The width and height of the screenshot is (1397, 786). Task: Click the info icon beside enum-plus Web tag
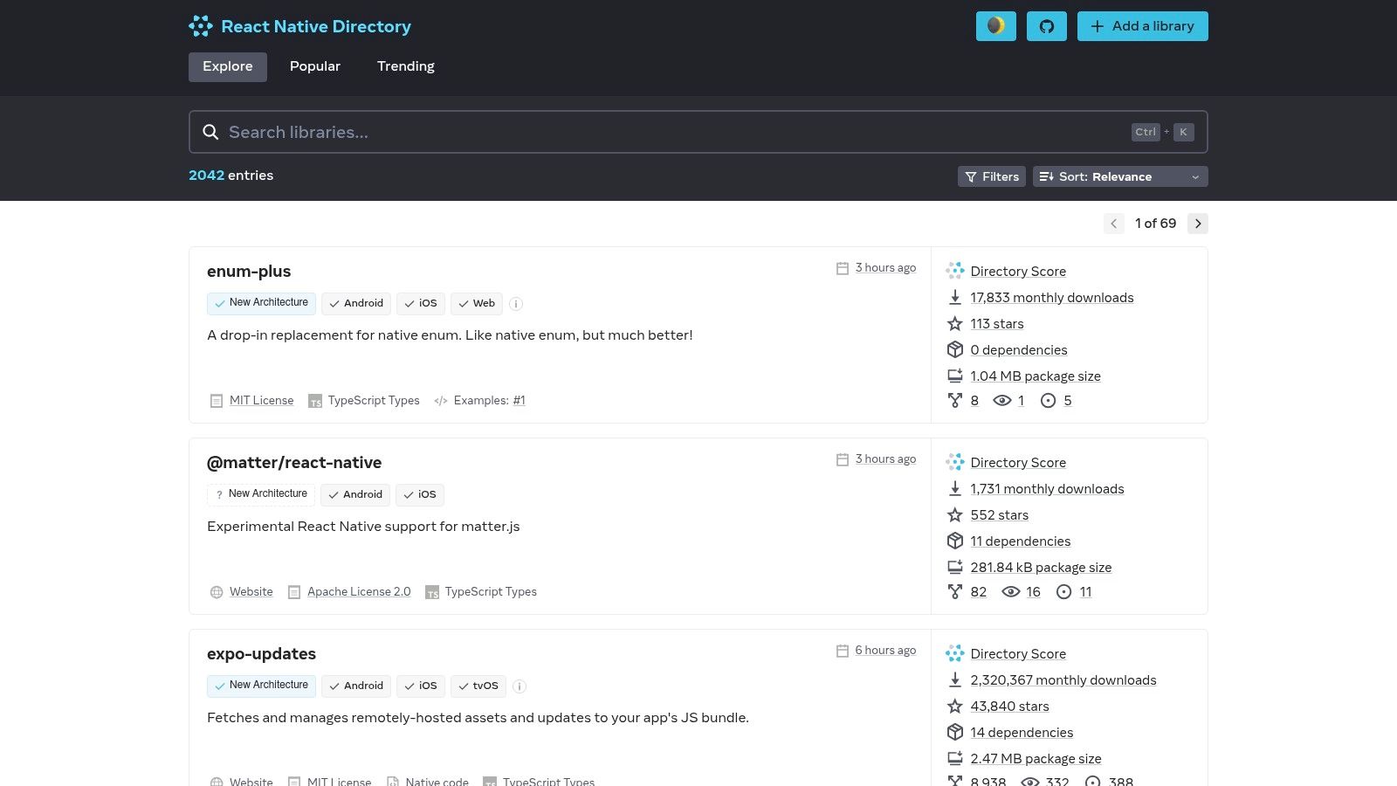pos(516,304)
